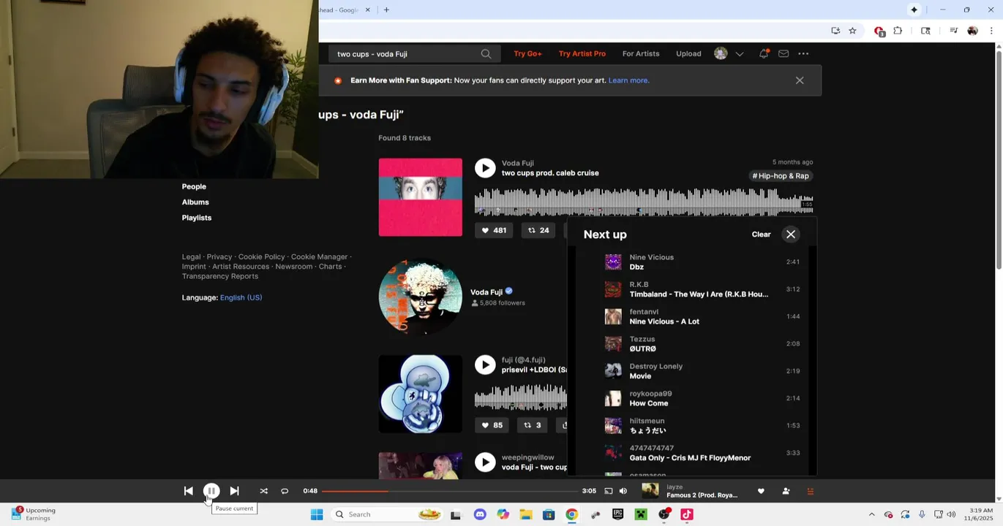
Task: Repost prisevil track with 3 reposts
Action: [533, 425]
